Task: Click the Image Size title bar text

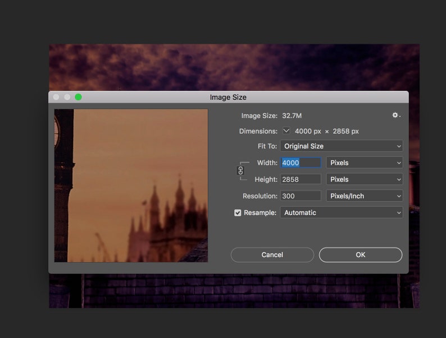Action: pyautogui.click(x=228, y=97)
